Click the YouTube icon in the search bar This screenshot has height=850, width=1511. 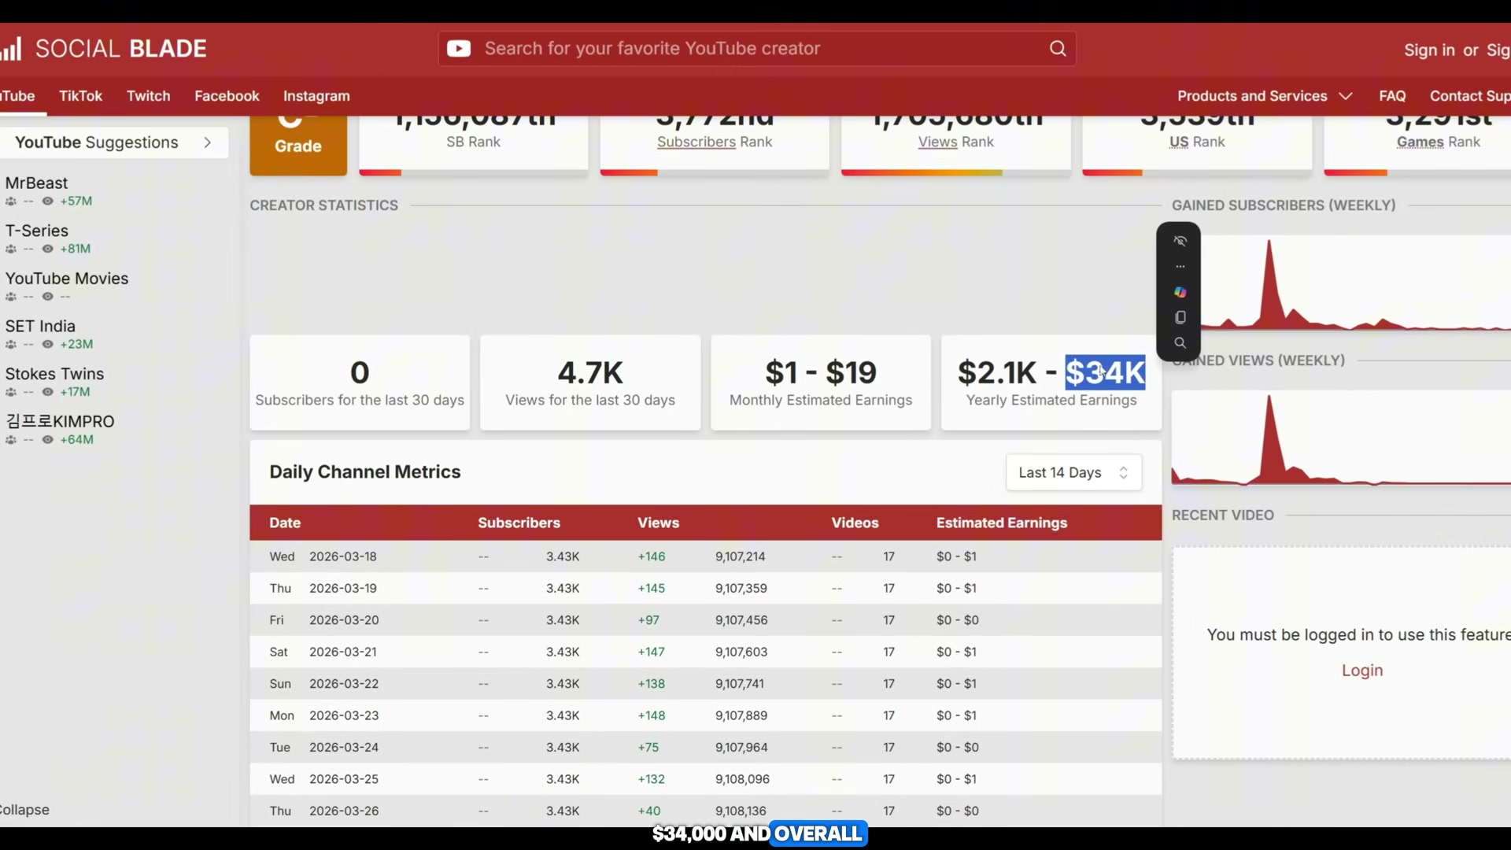click(x=459, y=49)
